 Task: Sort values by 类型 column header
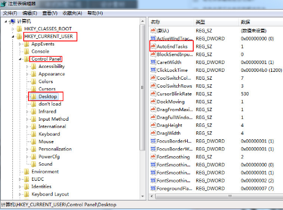(216, 22)
